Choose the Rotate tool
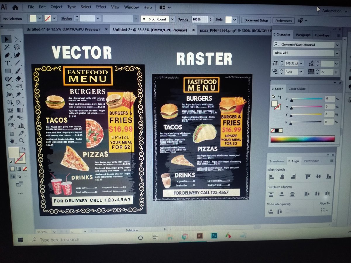The image size is (351, 263). (9, 86)
